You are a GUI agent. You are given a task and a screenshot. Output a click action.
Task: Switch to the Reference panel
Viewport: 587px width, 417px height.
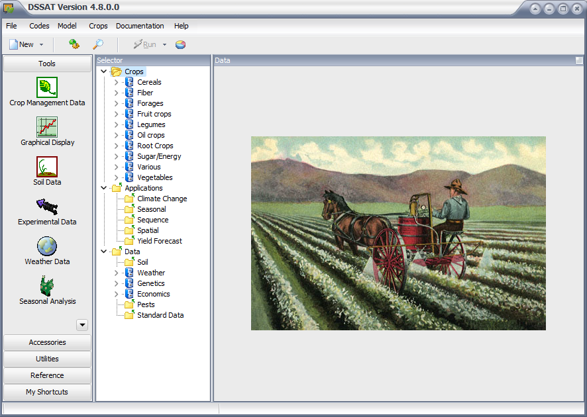point(47,375)
